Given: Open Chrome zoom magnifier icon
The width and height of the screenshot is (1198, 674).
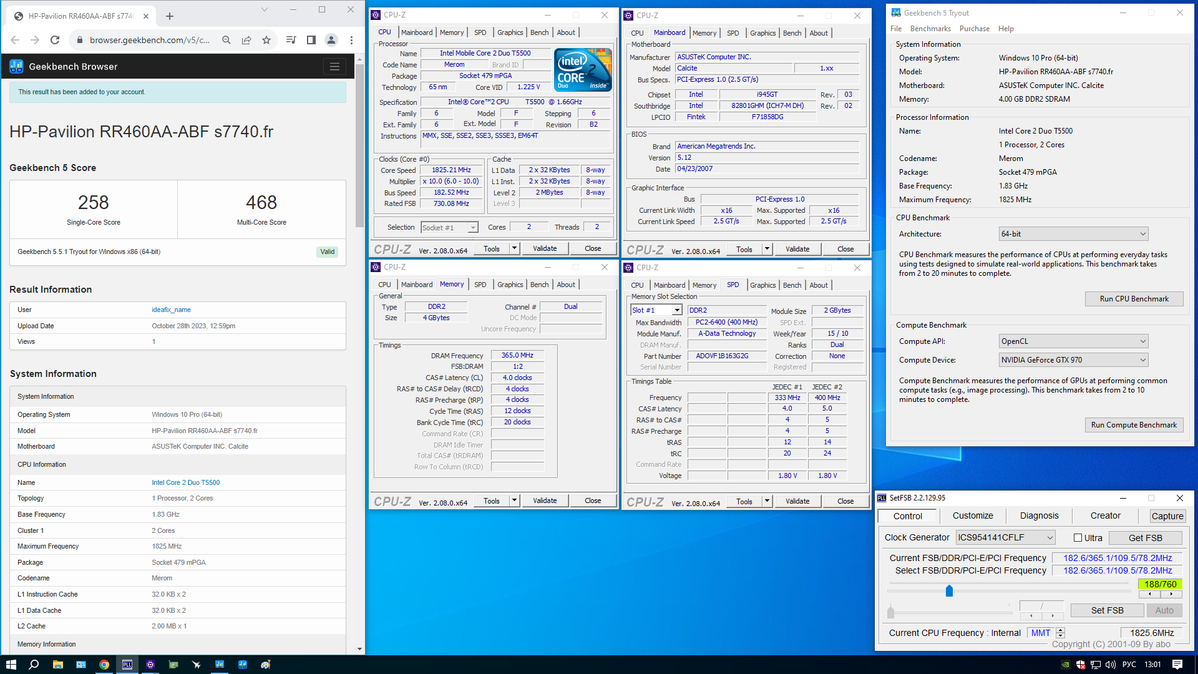Looking at the screenshot, I should click(226, 40).
